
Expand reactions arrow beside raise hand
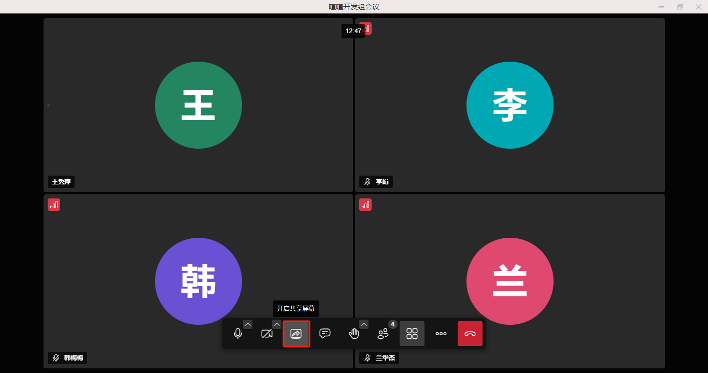(364, 324)
